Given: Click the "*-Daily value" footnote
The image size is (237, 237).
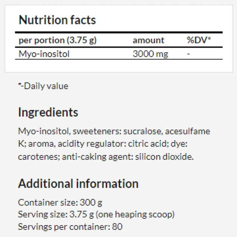Looking at the screenshot, I should click(43, 86).
